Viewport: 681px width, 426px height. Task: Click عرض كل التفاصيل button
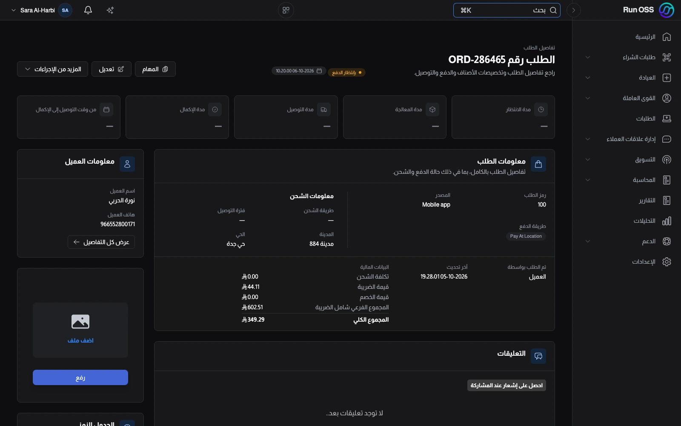tap(101, 242)
